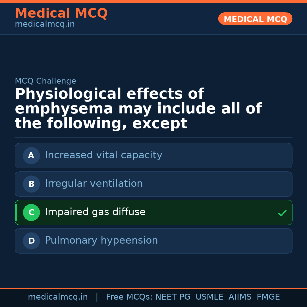Screen dimensions: 307x307
Task: Click the "Free MCQs:" footer text
Action: point(129,297)
